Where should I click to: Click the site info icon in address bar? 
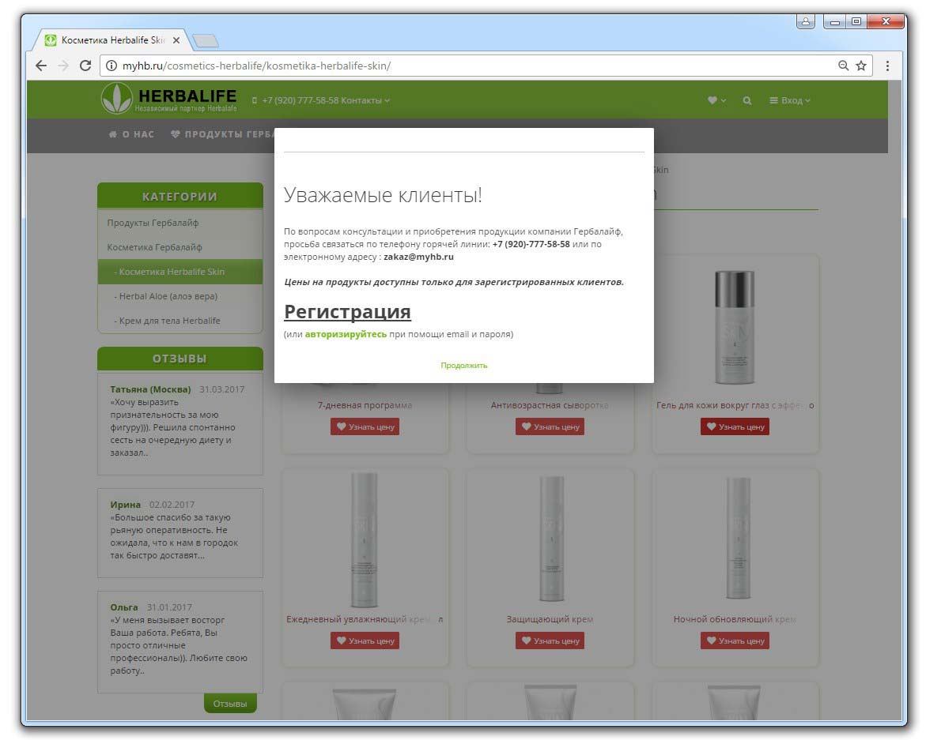[x=111, y=66]
